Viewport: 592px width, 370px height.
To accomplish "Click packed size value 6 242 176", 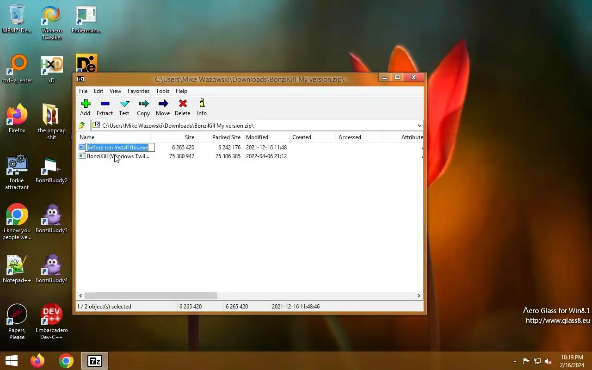I will (229, 148).
